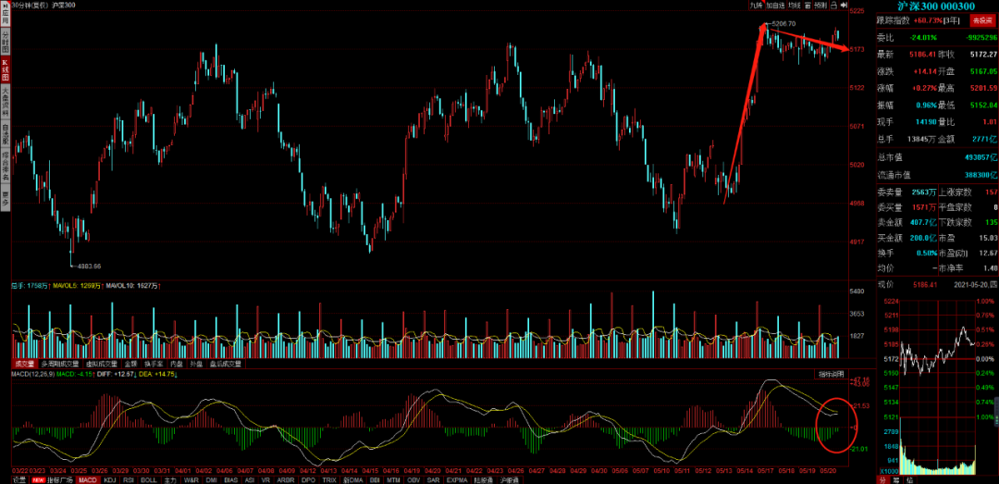The image size is (999, 484).
Task: Click the 去投资 red button
Action: point(982,20)
